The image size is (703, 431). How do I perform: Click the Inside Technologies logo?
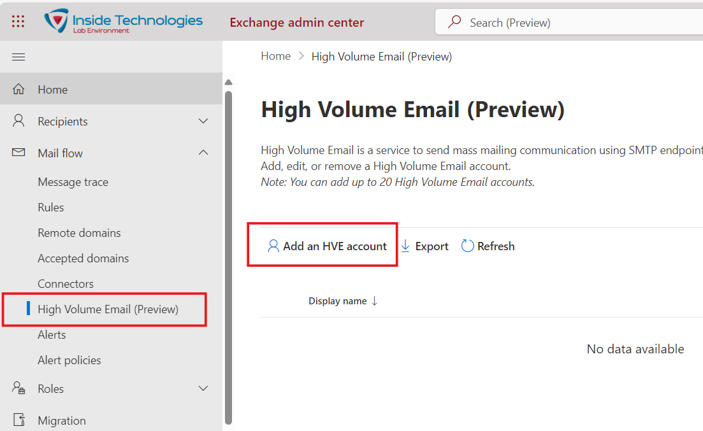[x=124, y=21]
